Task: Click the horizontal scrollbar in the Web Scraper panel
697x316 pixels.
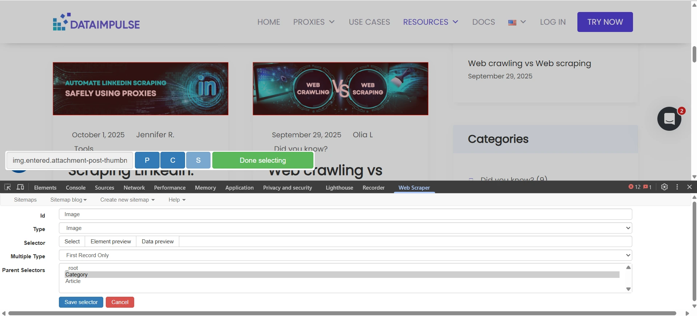Action: 342,313
